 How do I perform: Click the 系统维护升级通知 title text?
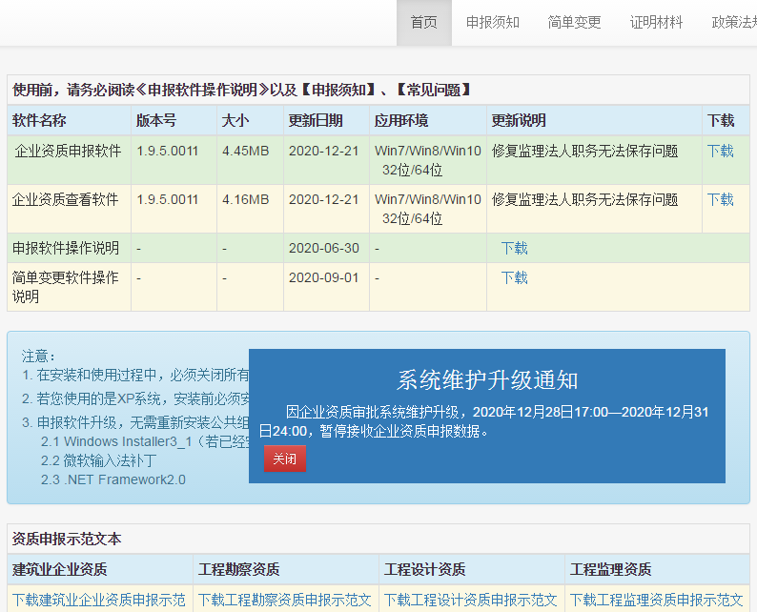(487, 380)
